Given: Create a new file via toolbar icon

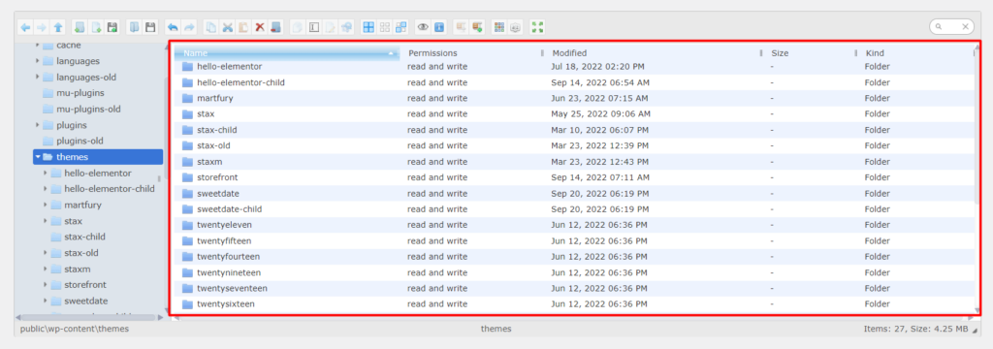Looking at the screenshot, I should (96, 27).
